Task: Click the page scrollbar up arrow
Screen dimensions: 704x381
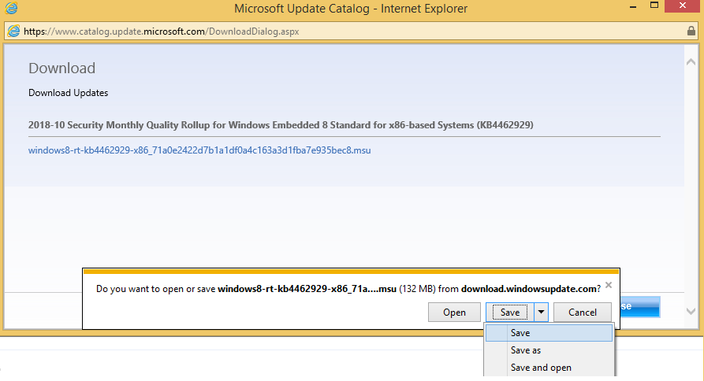Action: click(x=691, y=62)
